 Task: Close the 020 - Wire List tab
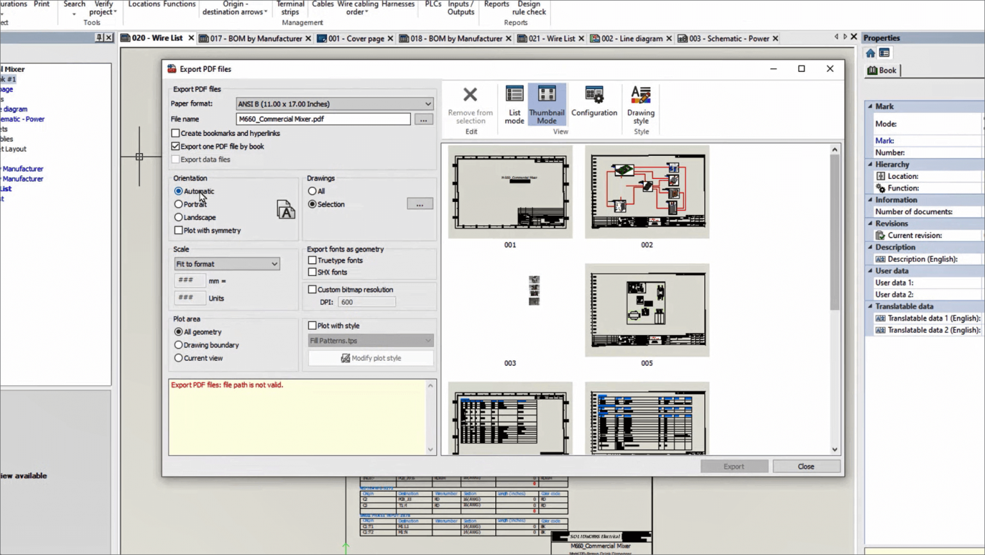pos(190,38)
